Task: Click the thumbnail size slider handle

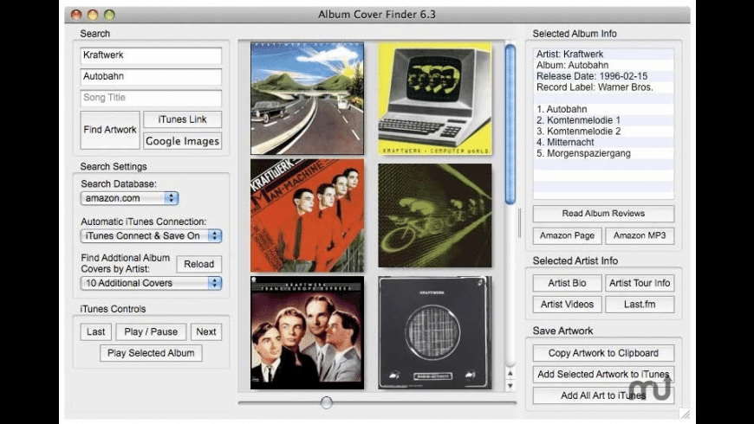Action: click(326, 402)
